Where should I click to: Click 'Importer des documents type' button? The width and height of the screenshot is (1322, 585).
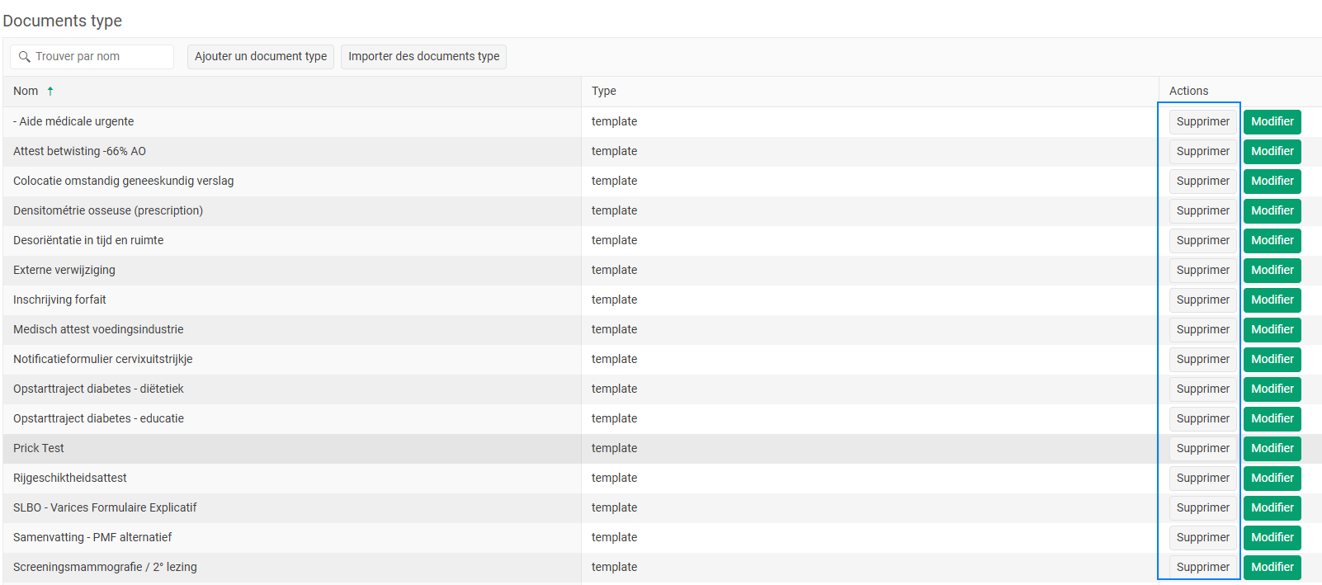pos(423,57)
